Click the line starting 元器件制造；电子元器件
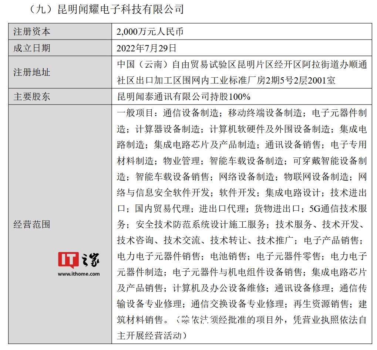 click(x=242, y=272)
